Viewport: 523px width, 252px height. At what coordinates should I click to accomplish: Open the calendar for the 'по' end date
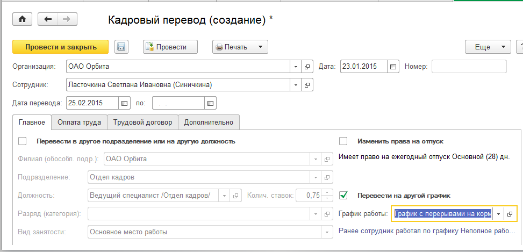(x=211, y=103)
